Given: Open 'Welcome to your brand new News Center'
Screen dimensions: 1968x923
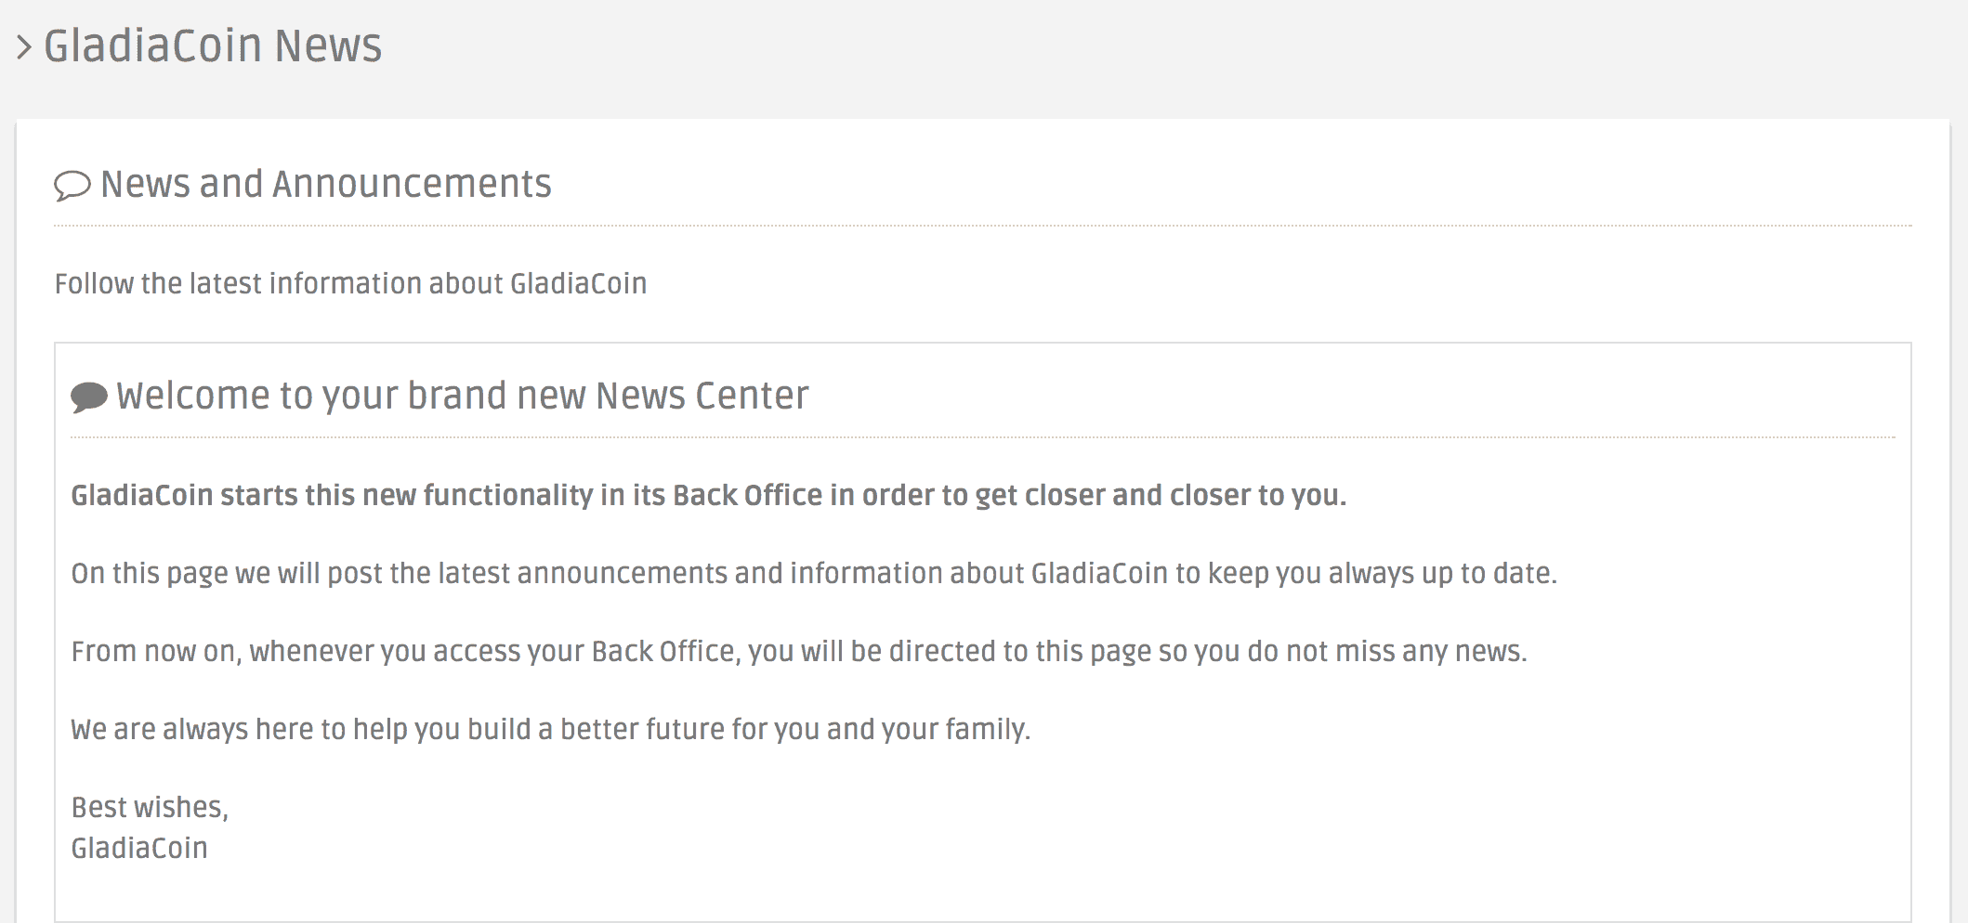Looking at the screenshot, I should coord(463,396).
